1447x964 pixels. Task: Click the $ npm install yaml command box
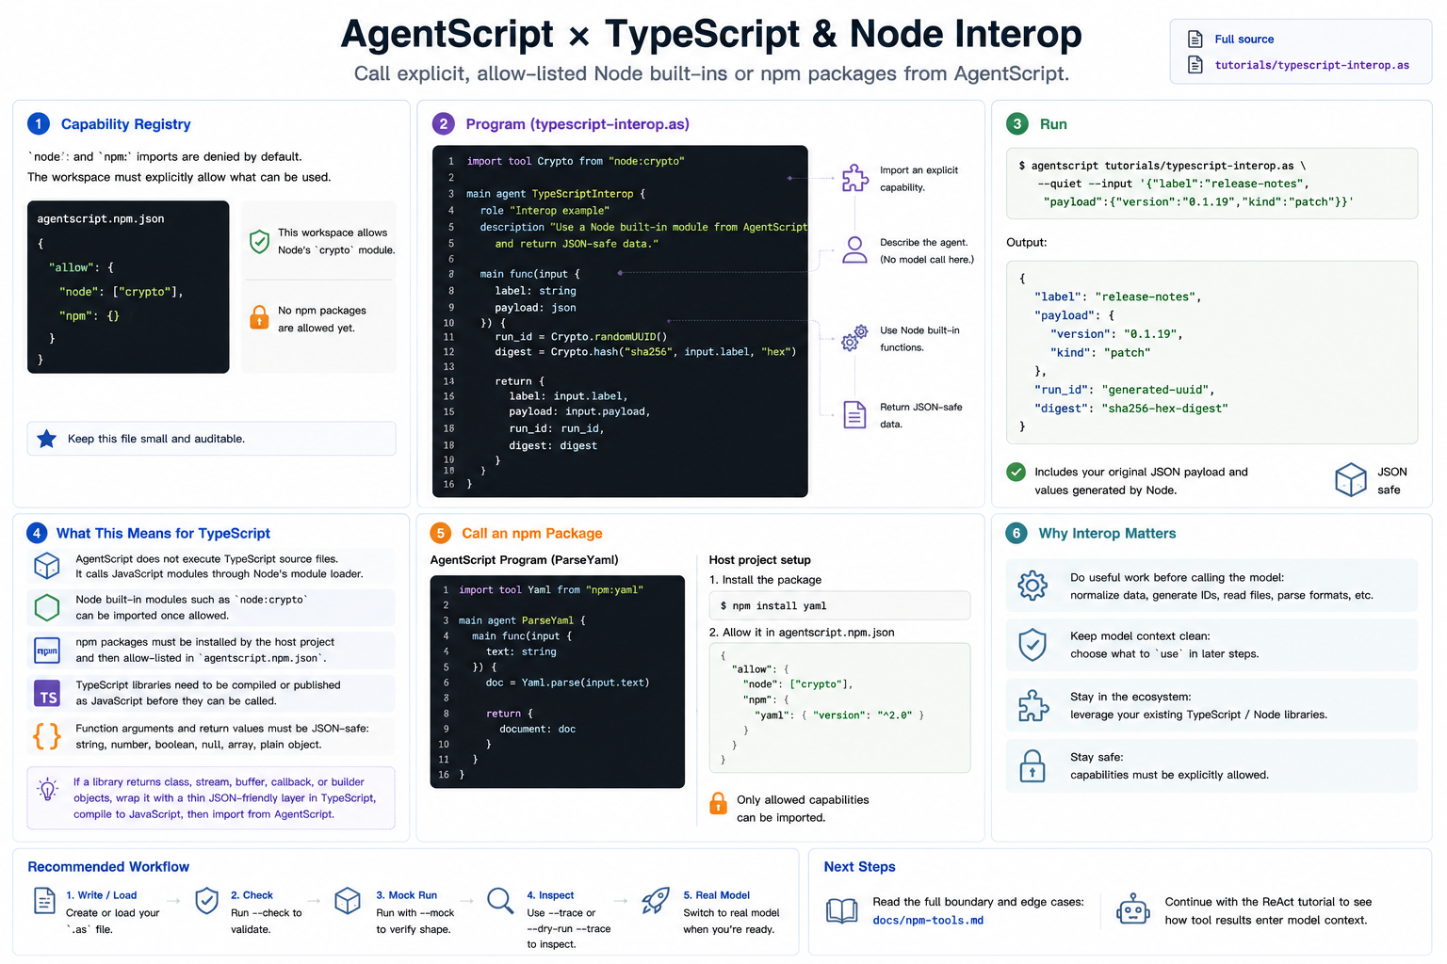(x=839, y=605)
